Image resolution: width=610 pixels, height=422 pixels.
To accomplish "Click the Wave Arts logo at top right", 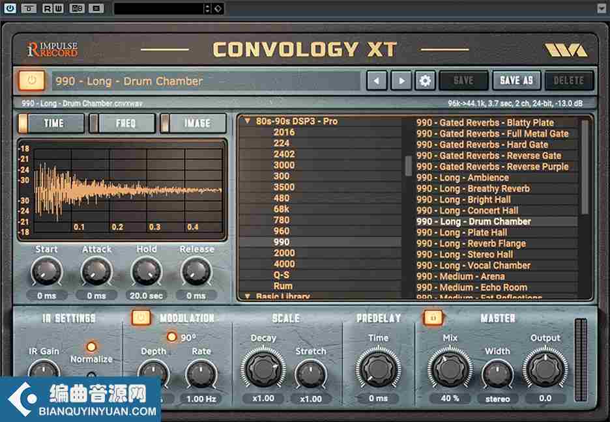I will click(566, 49).
